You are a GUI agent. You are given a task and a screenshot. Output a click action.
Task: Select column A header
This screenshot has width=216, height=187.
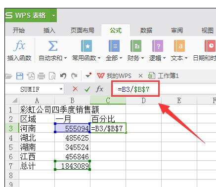point(37,100)
